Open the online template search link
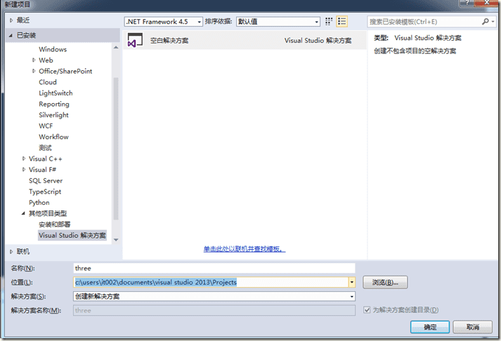 click(x=245, y=249)
